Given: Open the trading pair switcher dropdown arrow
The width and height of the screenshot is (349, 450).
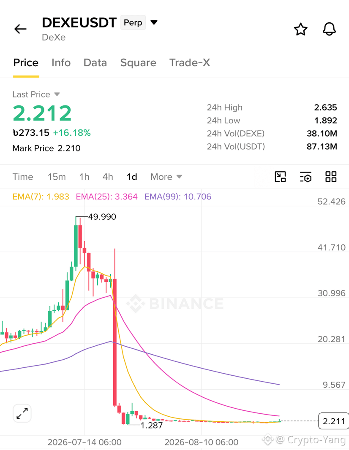Looking at the screenshot, I should [154, 22].
